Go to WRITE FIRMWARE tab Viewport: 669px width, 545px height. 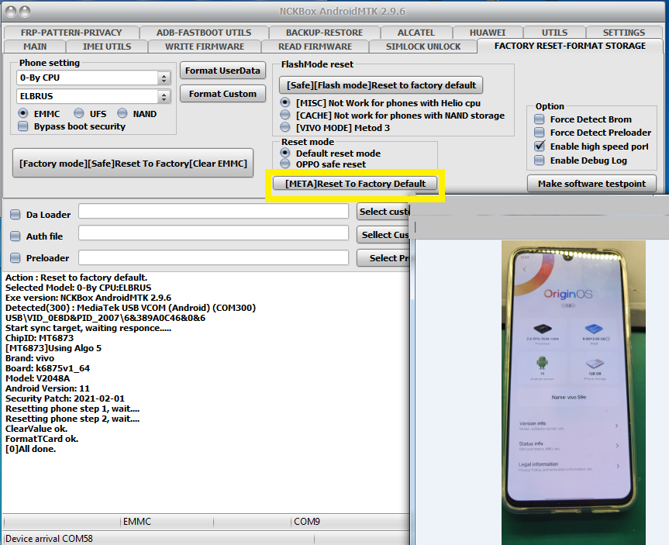pos(205,46)
